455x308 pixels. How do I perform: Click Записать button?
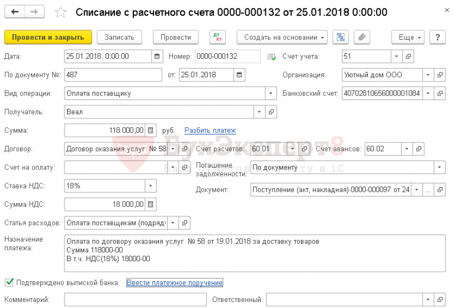coord(119,37)
